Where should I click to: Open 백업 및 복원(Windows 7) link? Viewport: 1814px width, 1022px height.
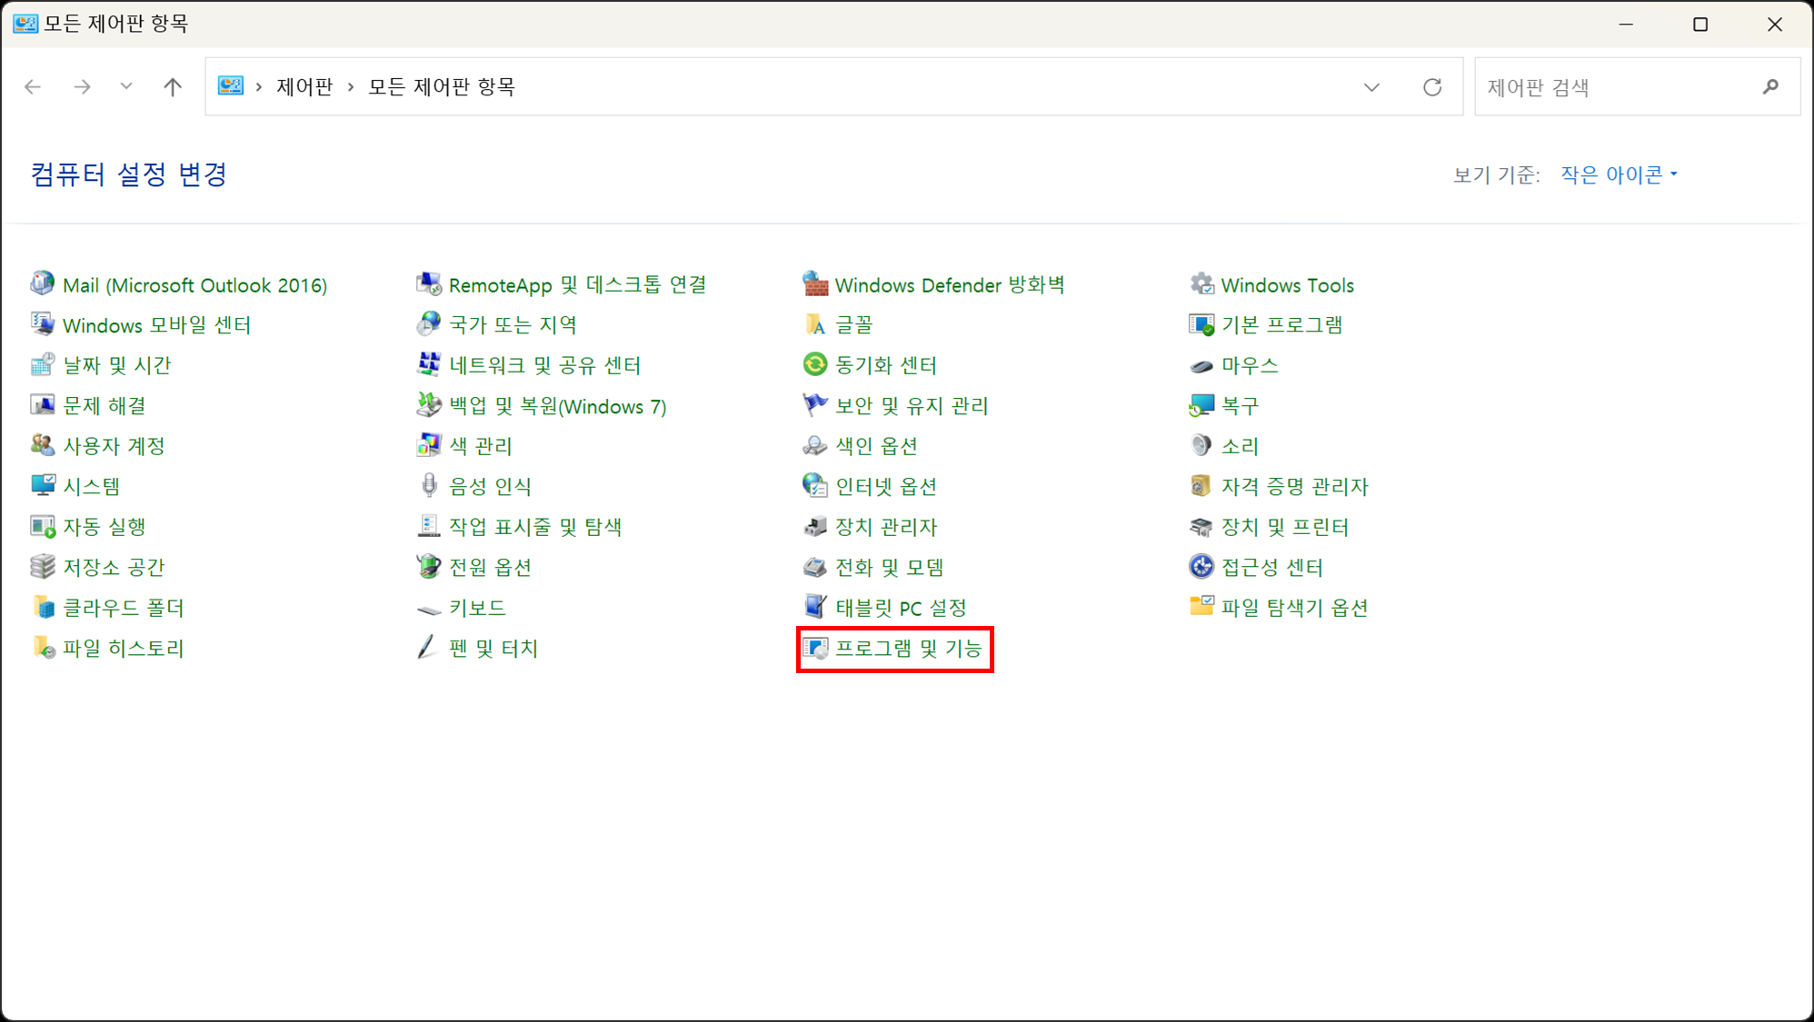tap(557, 406)
